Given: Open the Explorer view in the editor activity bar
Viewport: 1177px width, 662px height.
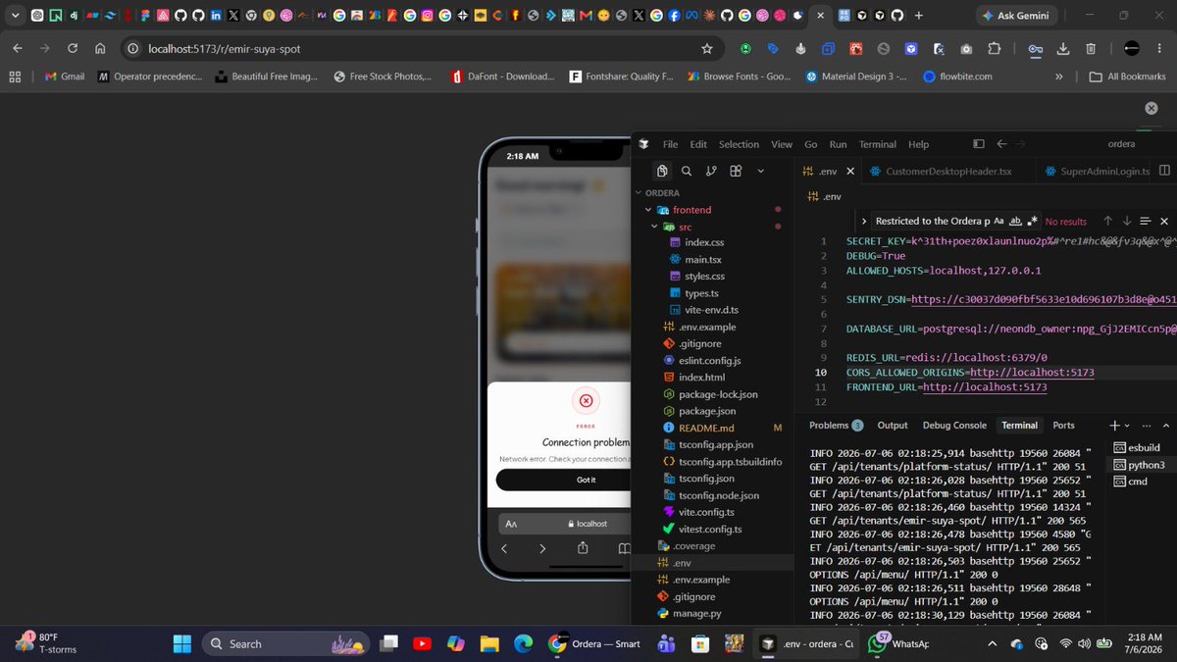Looking at the screenshot, I should coord(662,171).
